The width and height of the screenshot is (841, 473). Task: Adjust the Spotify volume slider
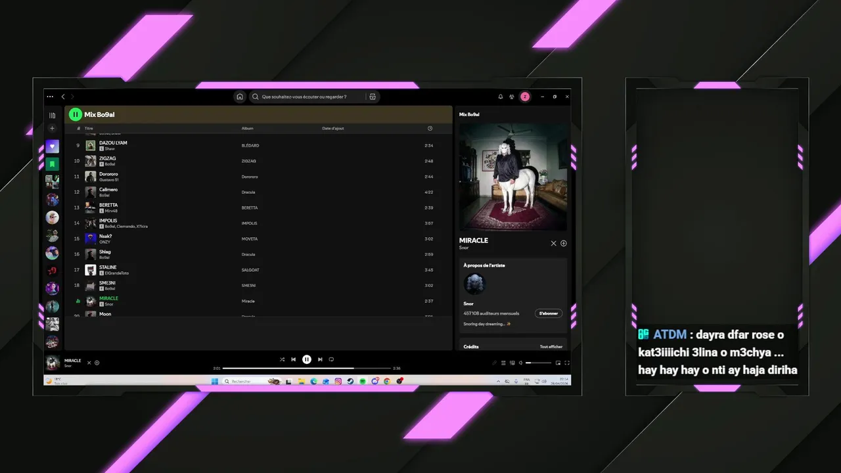coord(538,363)
